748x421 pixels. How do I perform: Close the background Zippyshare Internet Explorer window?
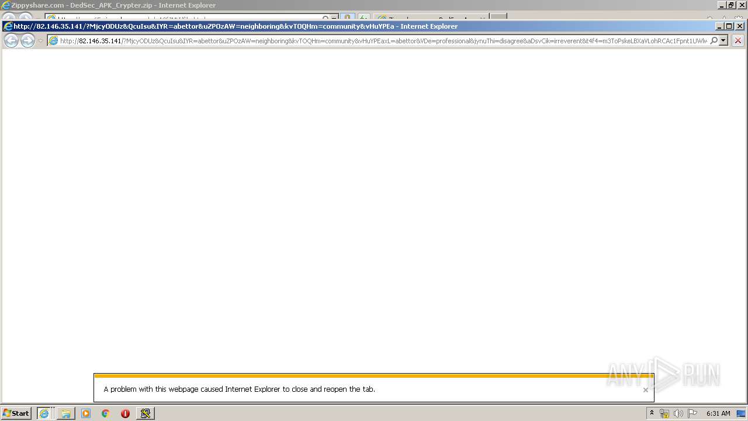(x=742, y=5)
